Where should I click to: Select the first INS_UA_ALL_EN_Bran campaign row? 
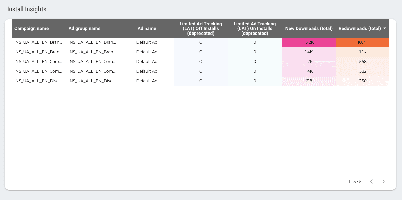(x=38, y=42)
